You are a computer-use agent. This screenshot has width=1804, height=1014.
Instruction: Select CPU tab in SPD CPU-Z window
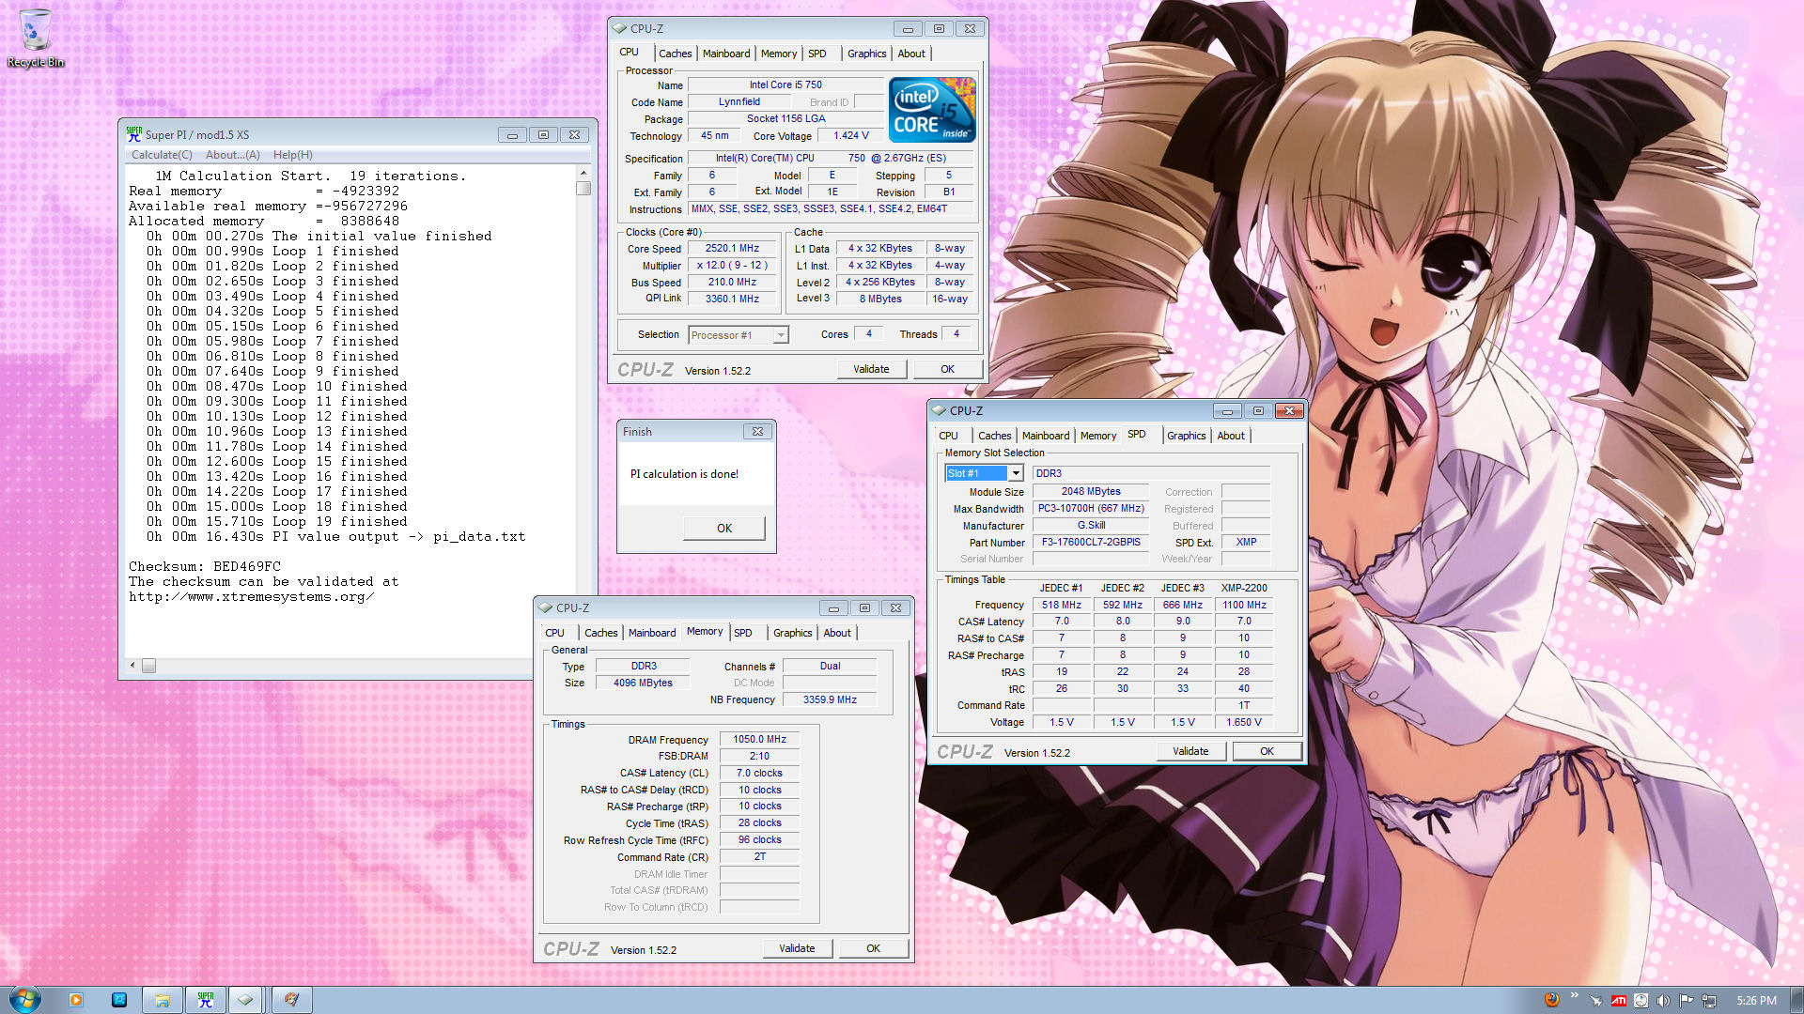pos(948,436)
